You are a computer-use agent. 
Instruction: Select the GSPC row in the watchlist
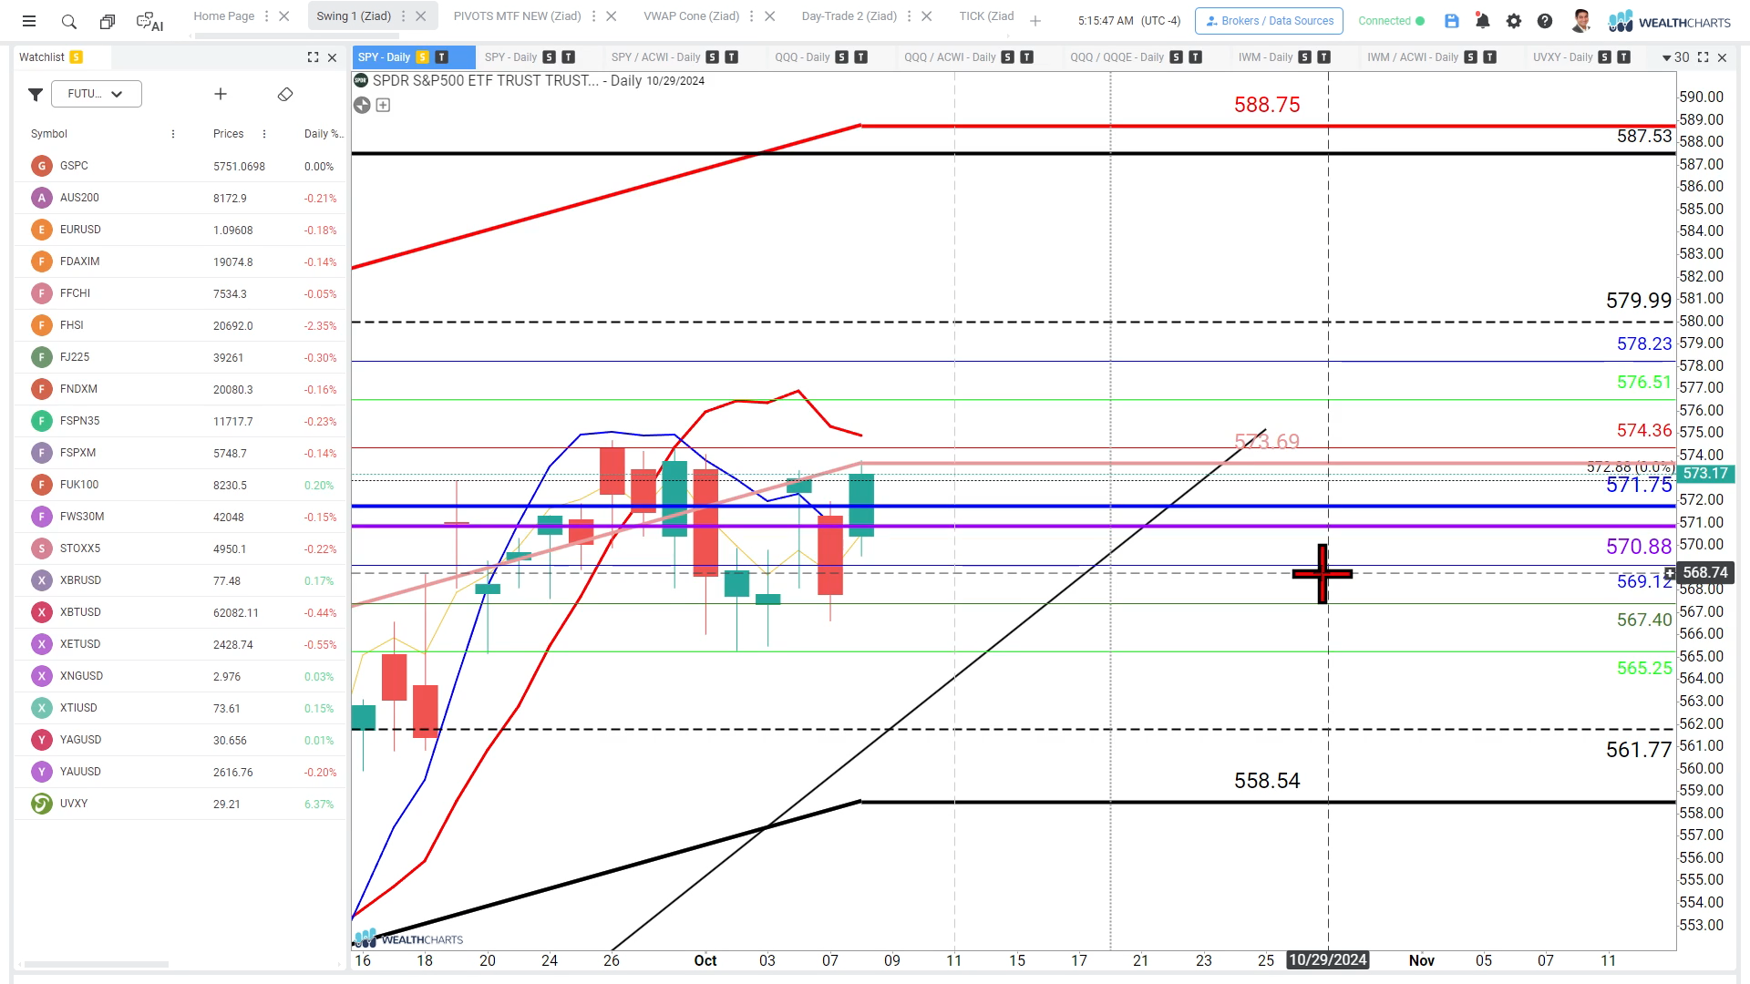coord(180,166)
